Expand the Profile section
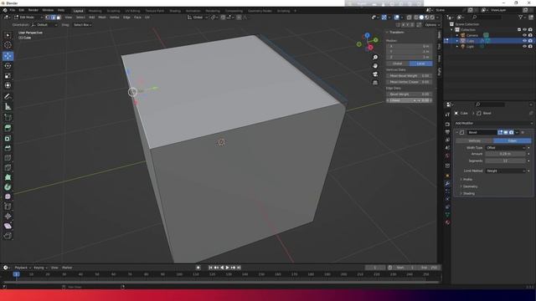Image resolution: width=536 pixels, height=301 pixels. coord(467,180)
